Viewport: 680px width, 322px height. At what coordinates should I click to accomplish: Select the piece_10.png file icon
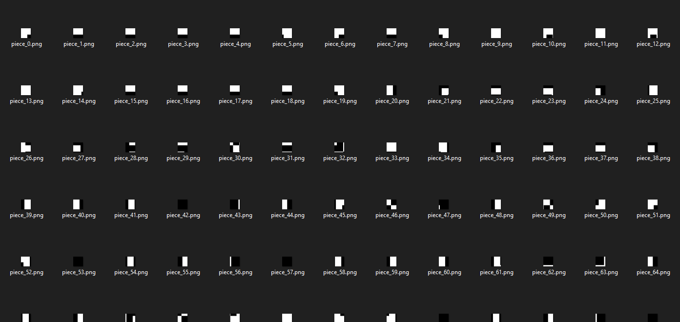(549, 33)
